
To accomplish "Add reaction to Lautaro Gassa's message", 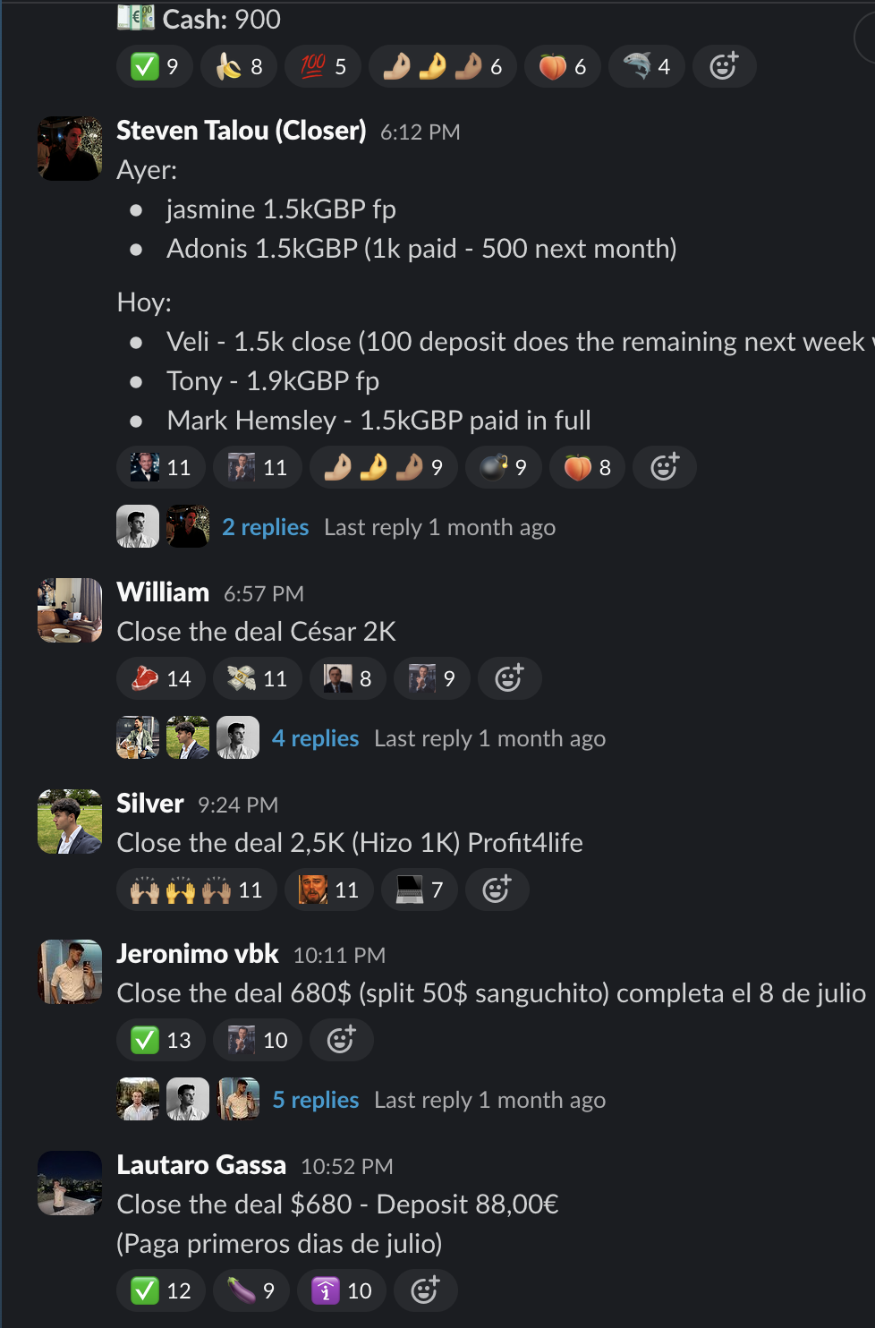I will tap(425, 1290).
